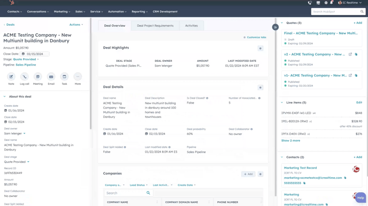The width and height of the screenshot is (368, 206).
Task: Open the Conversations menu
Action: pos(38,11)
